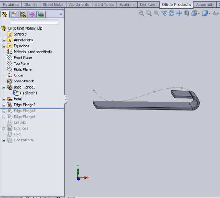Open the View Orientation dropdown arrow
This screenshot has height=198, width=220.
[x=199, y=14]
